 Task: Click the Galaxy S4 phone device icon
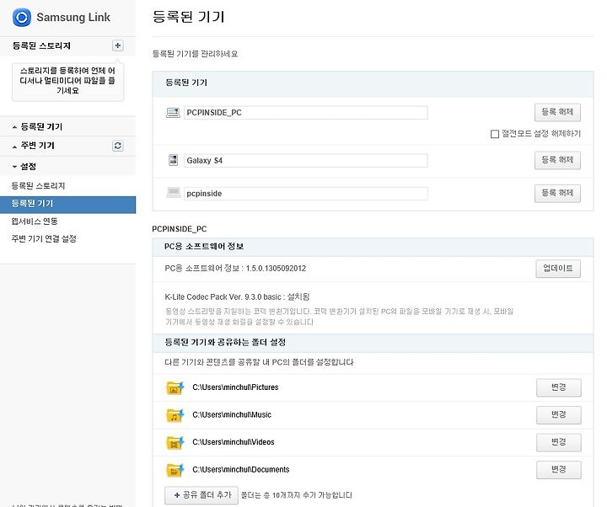point(173,160)
